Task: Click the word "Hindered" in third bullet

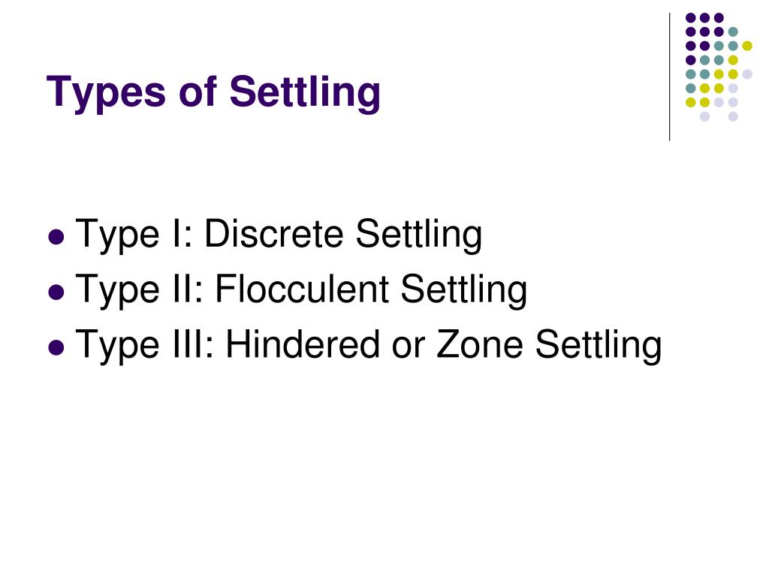Action: [303, 344]
